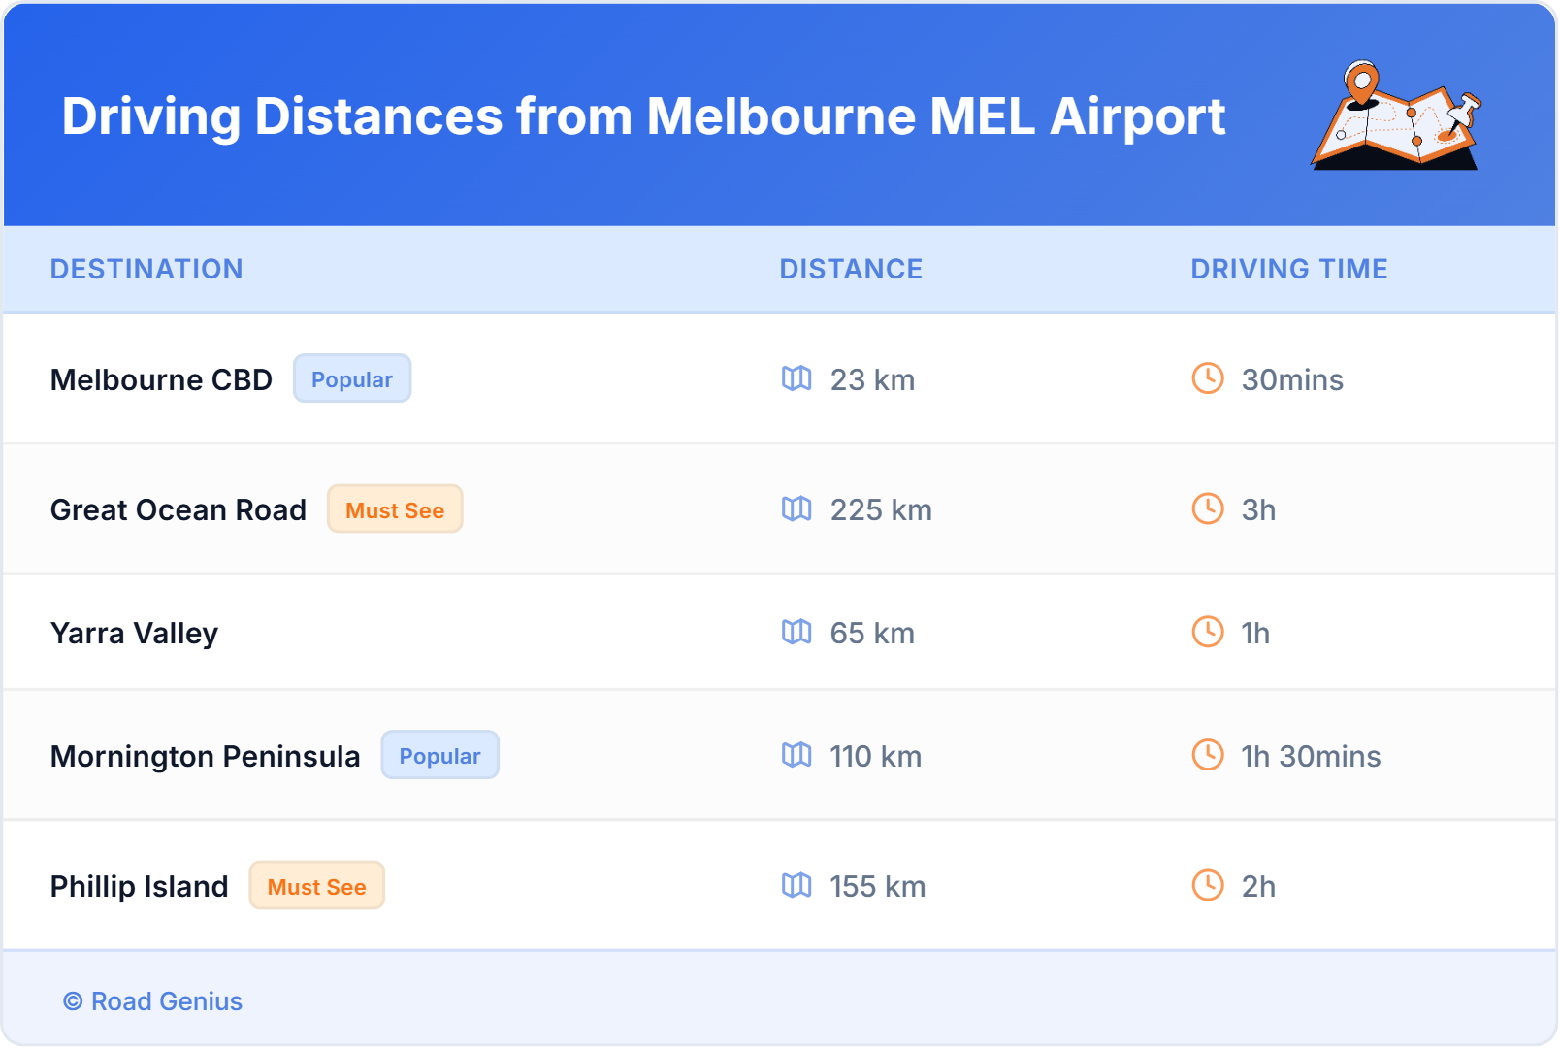Click the clock icon beside 3h
1560x1048 pixels.
(1208, 508)
